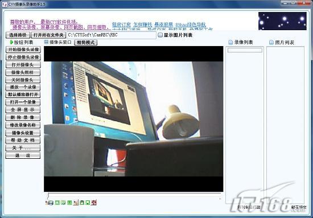The width and height of the screenshot is (313, 218).
Task: Click the 选择路径 button
Action: (18, 35)
